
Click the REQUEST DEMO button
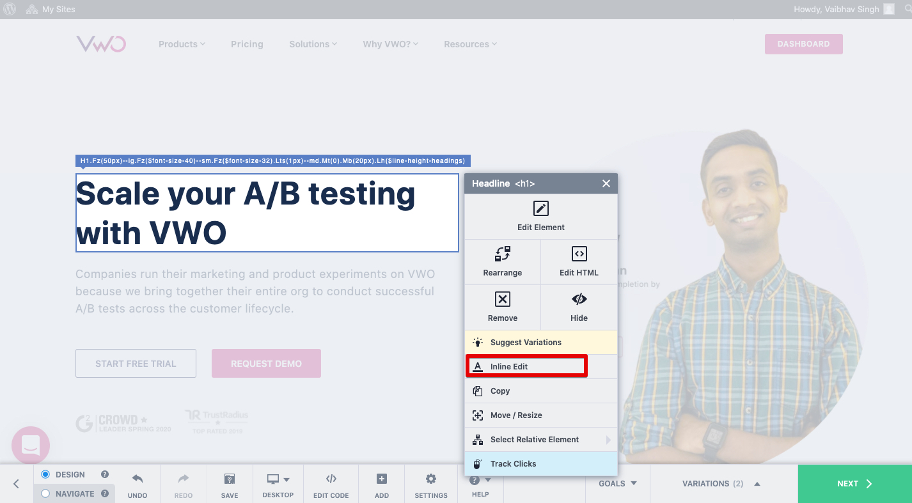tap(266, 363)
